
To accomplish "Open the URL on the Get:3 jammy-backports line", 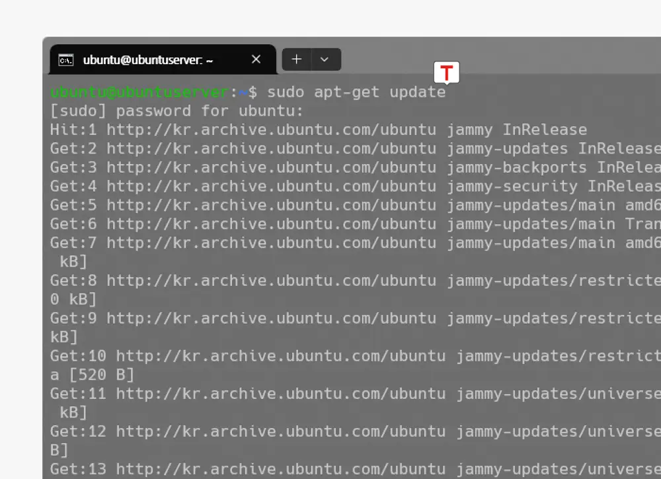I will (x=271, y=167).
